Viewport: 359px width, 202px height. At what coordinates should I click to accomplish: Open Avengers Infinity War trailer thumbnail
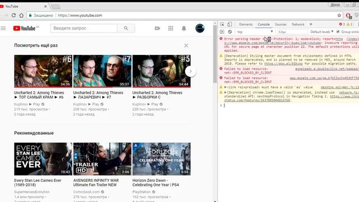[x=102, y=159]
